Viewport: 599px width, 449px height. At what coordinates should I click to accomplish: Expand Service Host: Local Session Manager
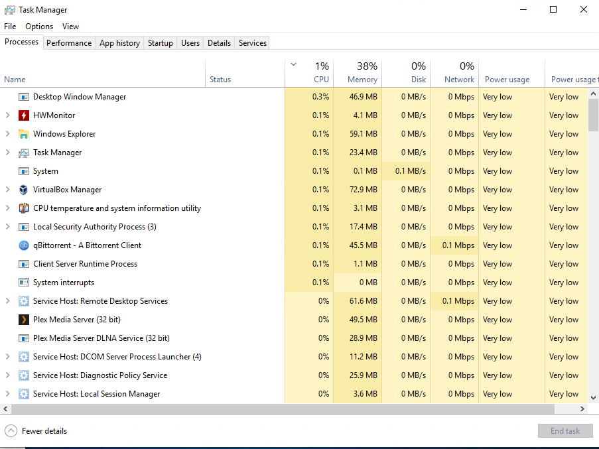[8, 394]
